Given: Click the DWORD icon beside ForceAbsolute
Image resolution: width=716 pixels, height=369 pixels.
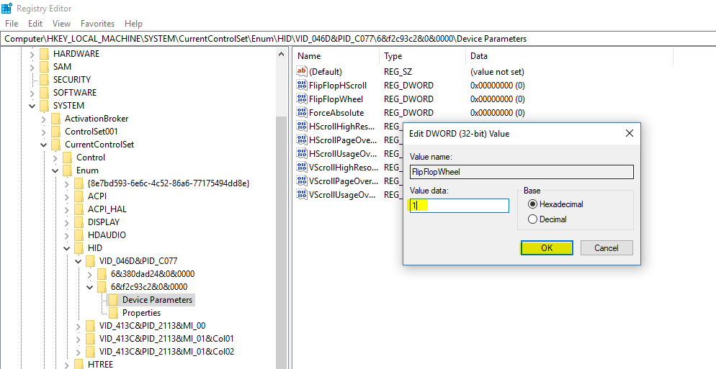Looking at the screenshot, I should tap(302, 113).
